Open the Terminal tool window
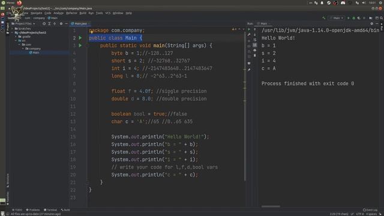Viewport: 384px width, 216px height. click(50, 210)
